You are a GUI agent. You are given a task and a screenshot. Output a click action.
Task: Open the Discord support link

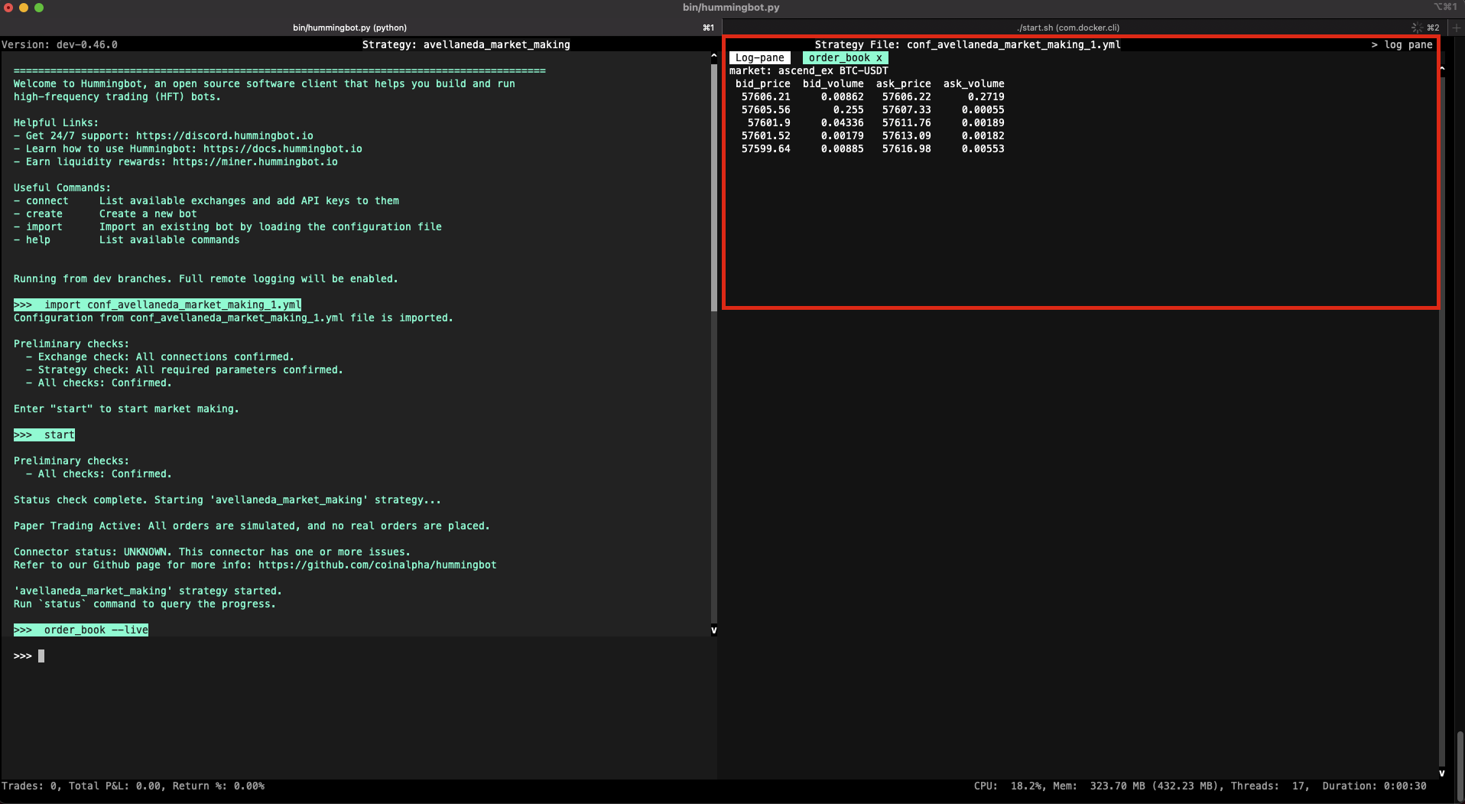coord(223,135)
